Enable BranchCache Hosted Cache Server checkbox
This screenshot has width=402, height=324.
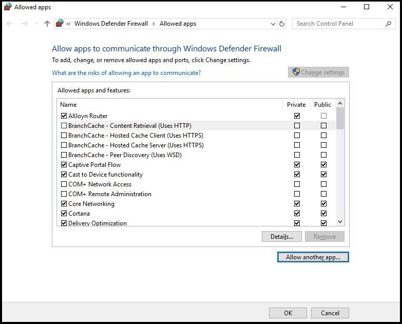(64, 145)
